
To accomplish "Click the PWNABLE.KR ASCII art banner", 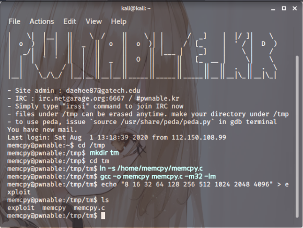I will [x=143, y=56].
